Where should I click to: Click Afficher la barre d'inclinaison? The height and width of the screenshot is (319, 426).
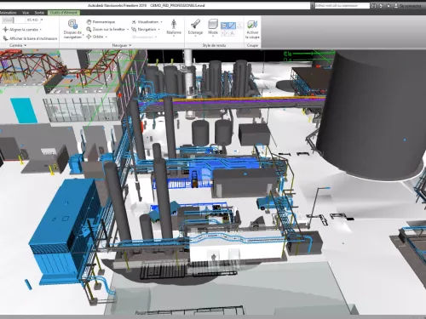point(30,38)
